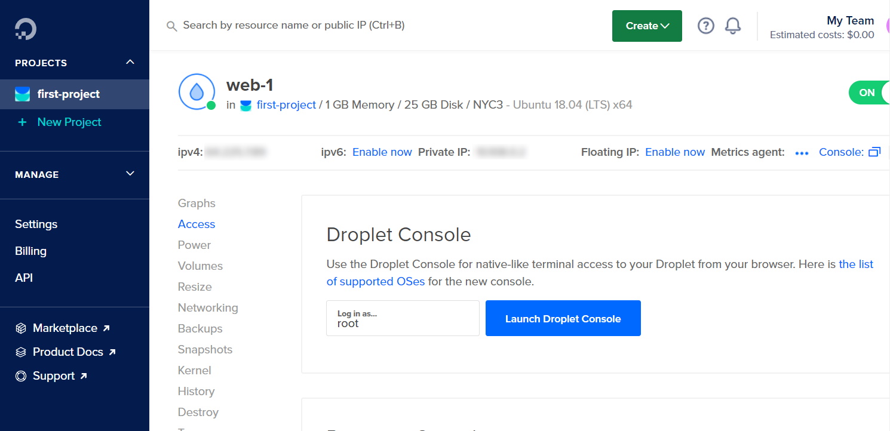The width and height of the screenshot is (890, 431).
Task: Expand the MANAGE section chevron
Action: (x=130, y=174)
